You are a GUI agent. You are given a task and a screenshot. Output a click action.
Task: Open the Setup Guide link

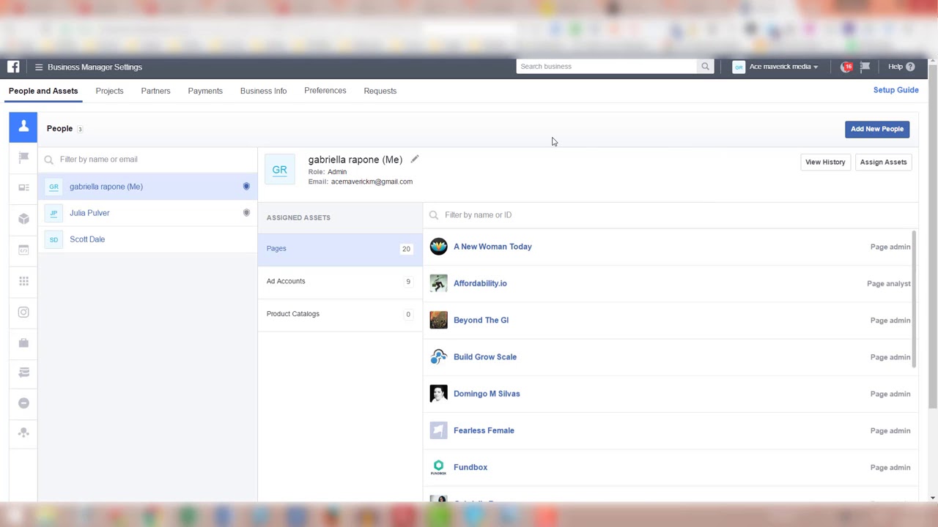point(895,90)
